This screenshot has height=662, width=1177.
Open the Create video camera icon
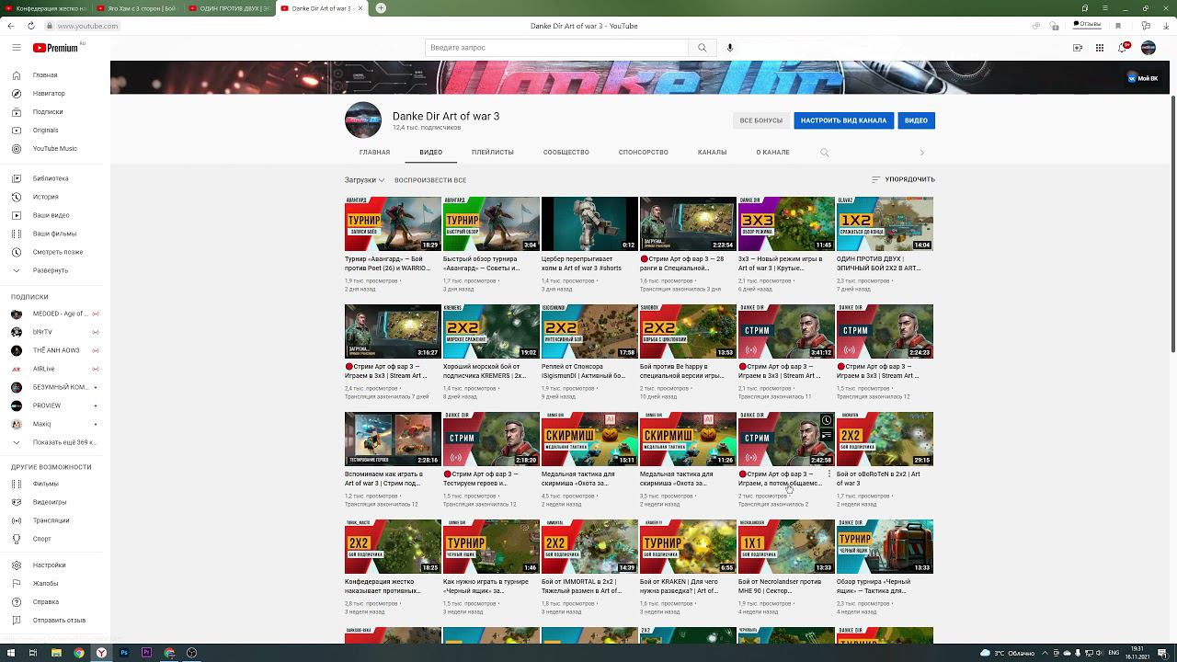click(x=1078, y=48)
